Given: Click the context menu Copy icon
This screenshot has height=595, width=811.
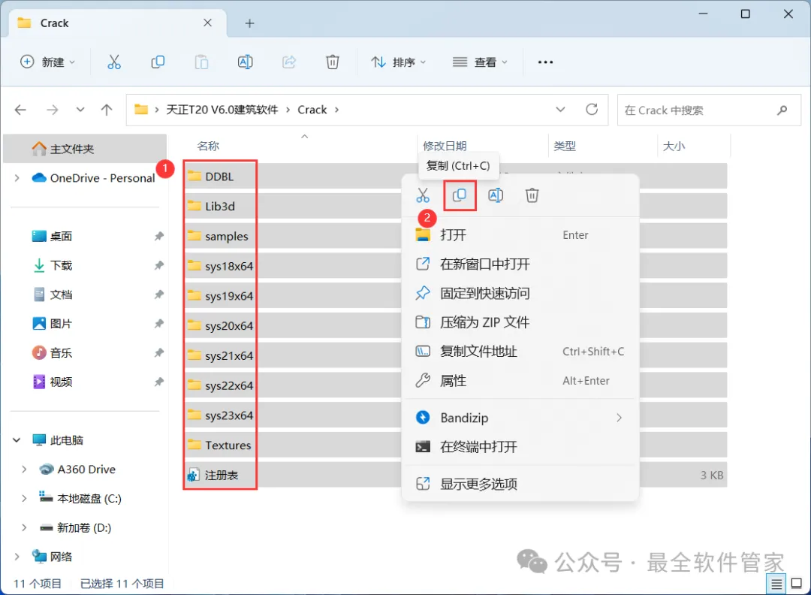Looking at the screenshot, I should 460,195.
